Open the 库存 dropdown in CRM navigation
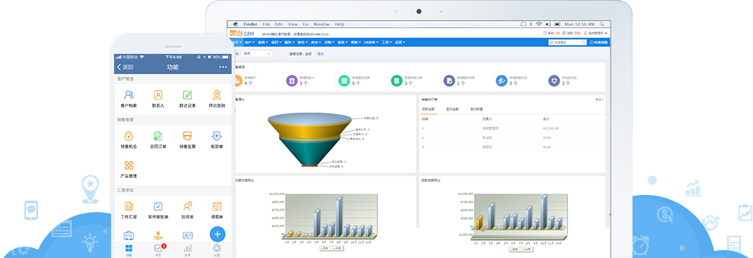Image resolution: width=753 pixels, height=258 pixels. coord(316,42)
